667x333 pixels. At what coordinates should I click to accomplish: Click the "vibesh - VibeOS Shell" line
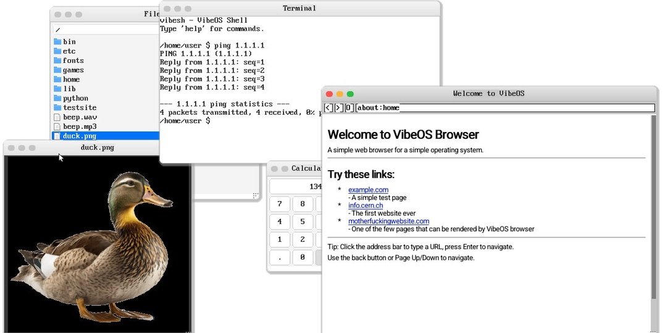coord(204,20)
